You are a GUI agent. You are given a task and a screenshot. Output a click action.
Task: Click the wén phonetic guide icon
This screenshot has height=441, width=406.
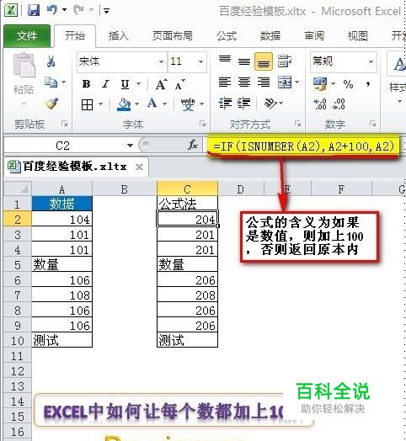click(188, 104)
